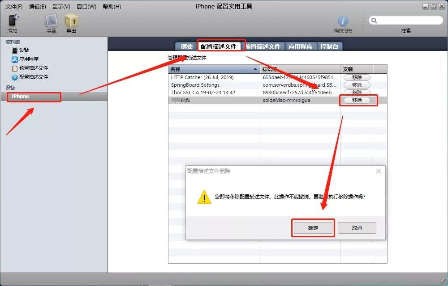Click identifier com.serverdbs.springboard cell
Viewport: 448px width, 286px height.
click(x=300, y=85)
